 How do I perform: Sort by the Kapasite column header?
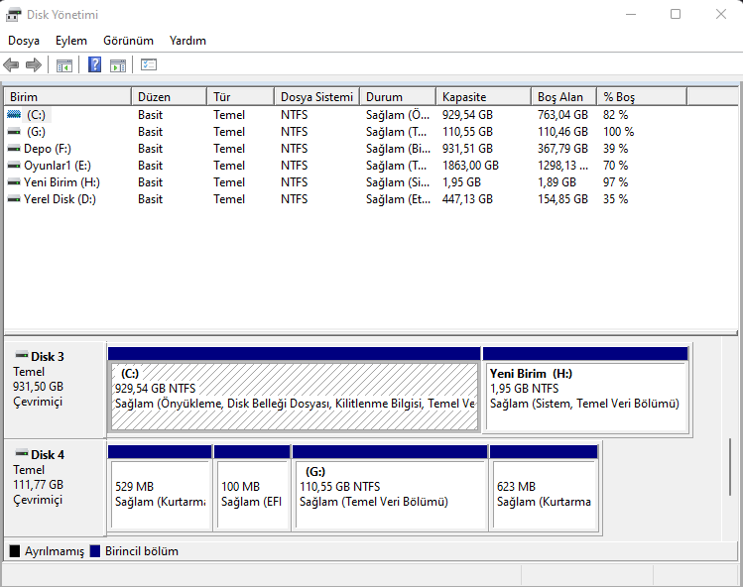tap(483, 96)
